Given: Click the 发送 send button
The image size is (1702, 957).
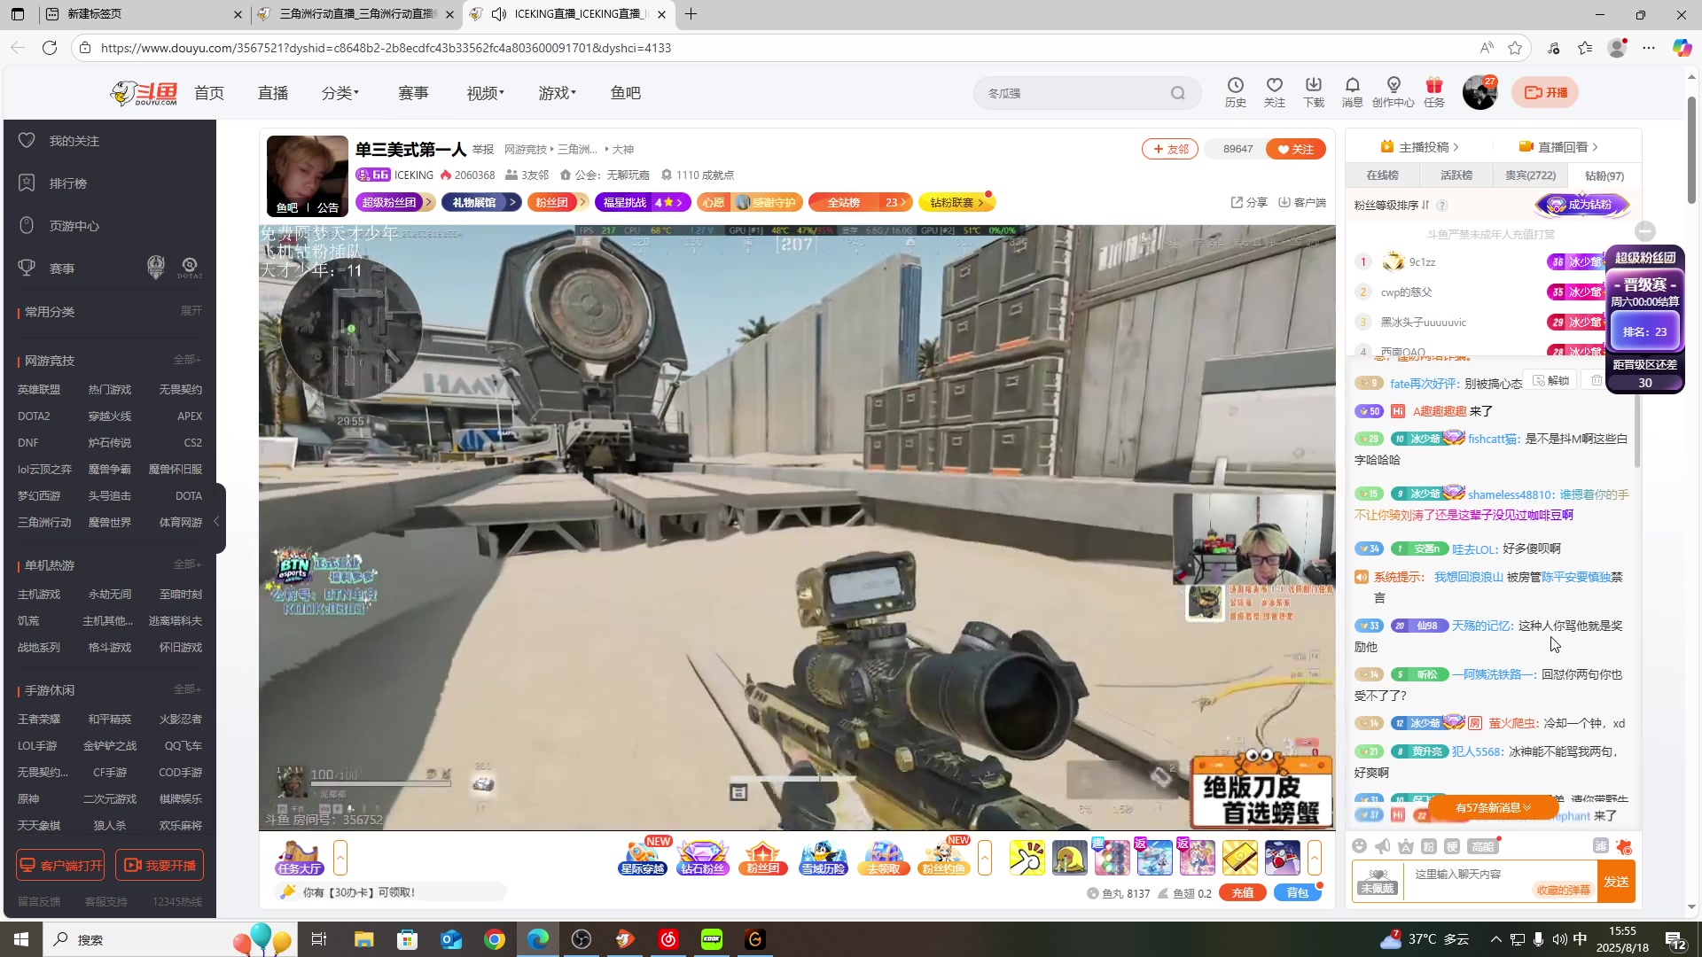Looking at the screenshot, I should pos(1616,881).
